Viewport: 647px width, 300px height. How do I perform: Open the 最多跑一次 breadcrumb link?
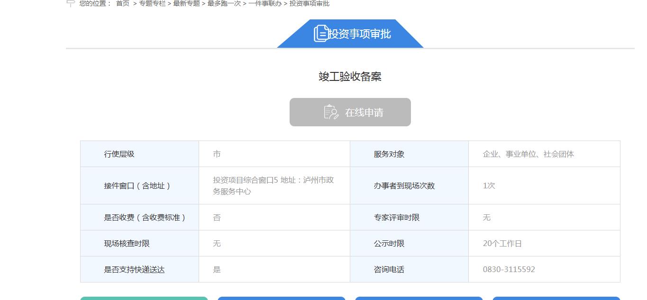(x=224, y=4)
